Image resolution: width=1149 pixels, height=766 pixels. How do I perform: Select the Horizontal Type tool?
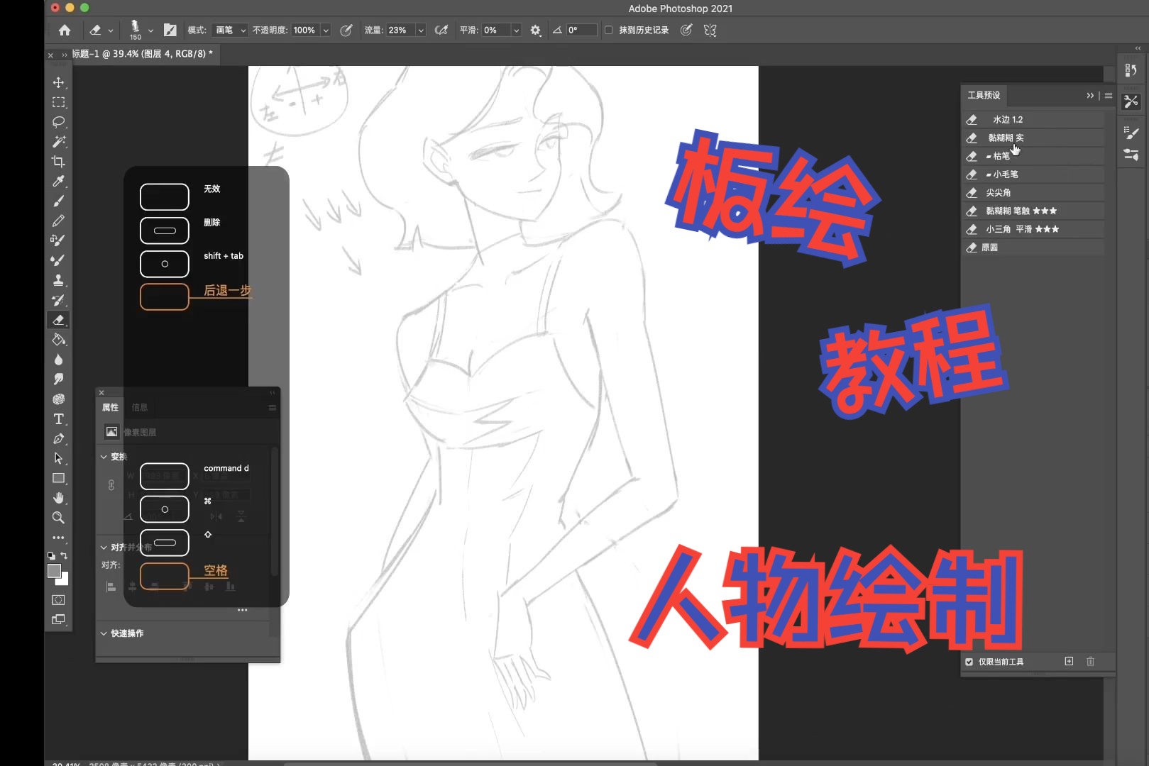[x=59, y=419]
